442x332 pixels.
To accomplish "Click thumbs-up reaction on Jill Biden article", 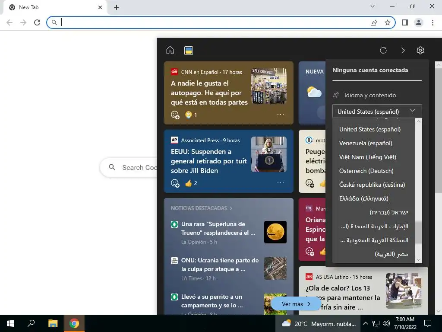I will (x=191, y=183).
